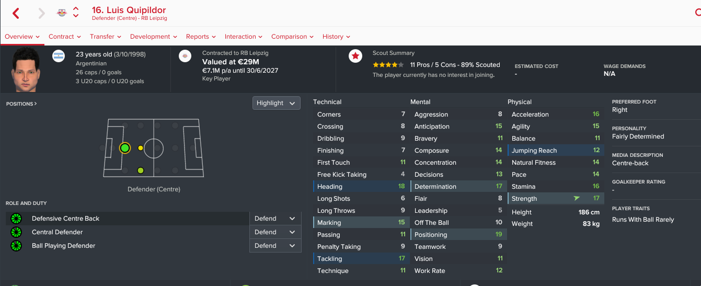
Task: Click the Argentina flag icon
Action: coord(59,56)
